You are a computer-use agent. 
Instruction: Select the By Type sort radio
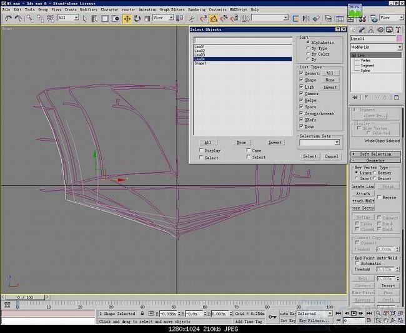(x=308, y=48)
